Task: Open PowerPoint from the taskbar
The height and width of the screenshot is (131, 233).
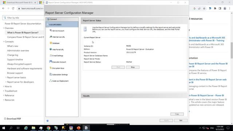Action: pos(79,128)
